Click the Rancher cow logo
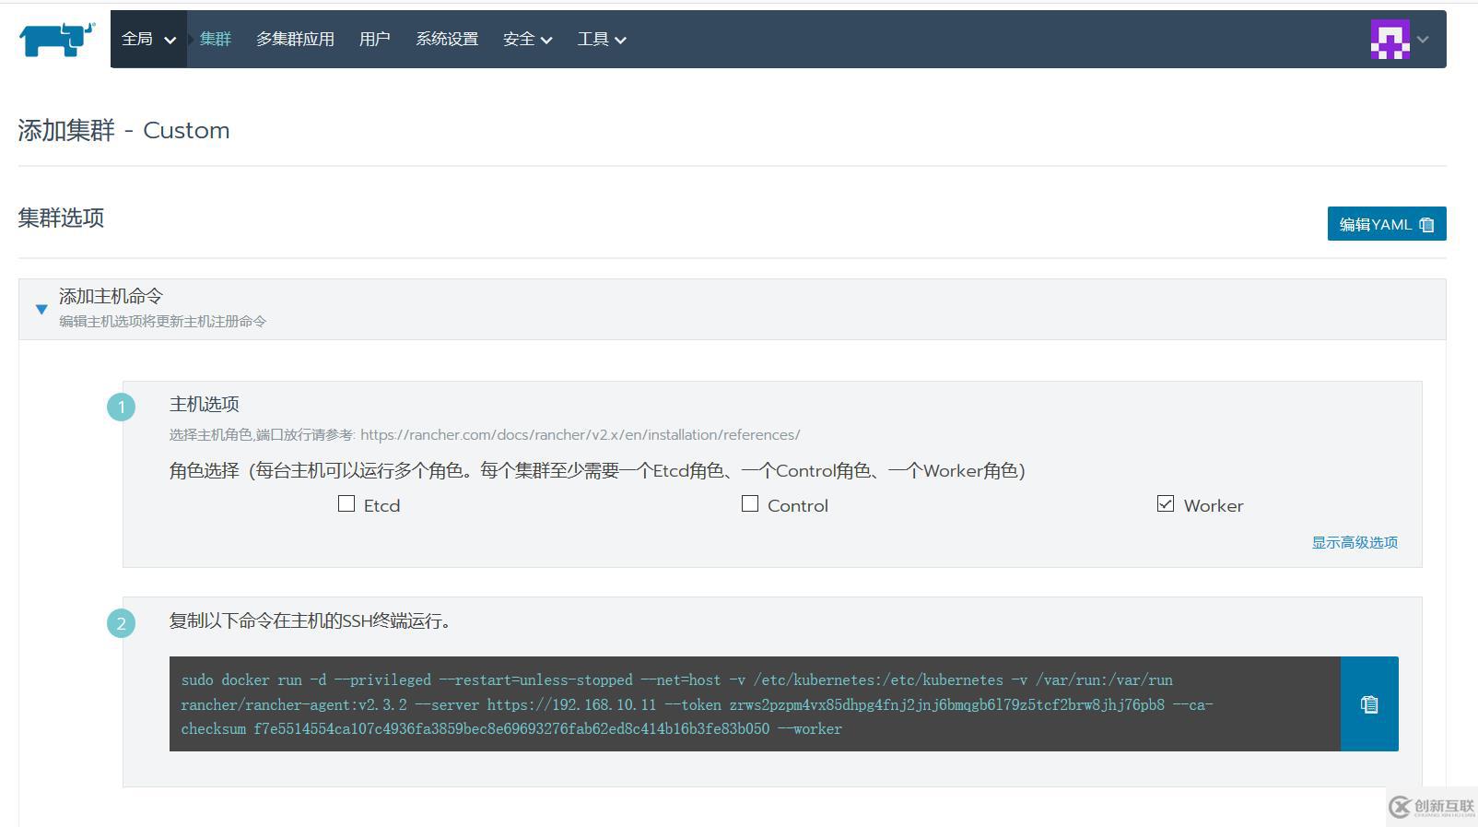The width and height of the screenshot is (1478, 827). (57, 40)
